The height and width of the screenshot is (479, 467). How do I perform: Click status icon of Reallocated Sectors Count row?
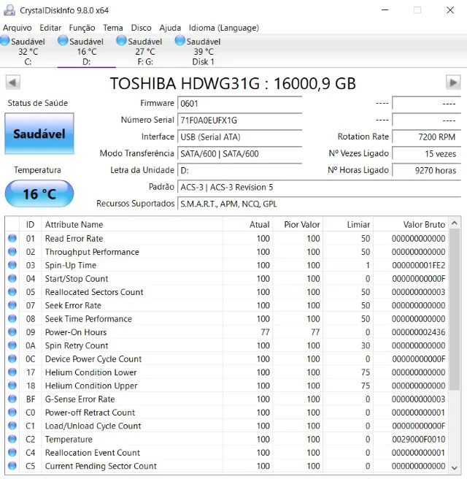(x=12, y=292)
